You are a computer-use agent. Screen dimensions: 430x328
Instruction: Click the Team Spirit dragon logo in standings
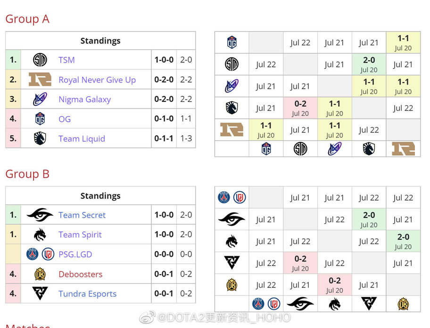40,235
